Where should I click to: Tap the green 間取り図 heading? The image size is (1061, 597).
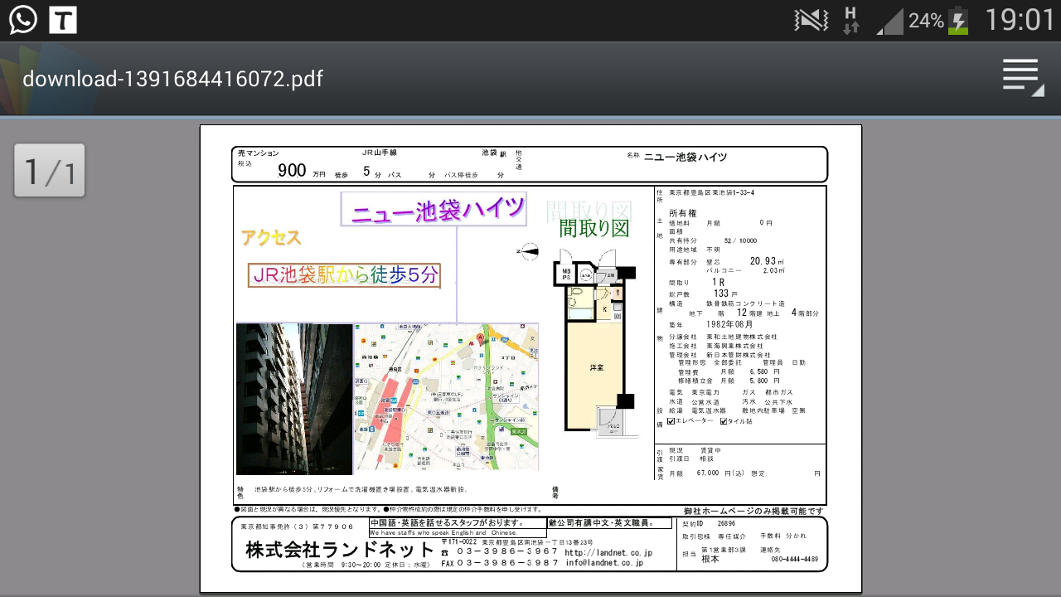tap(594, 228)
